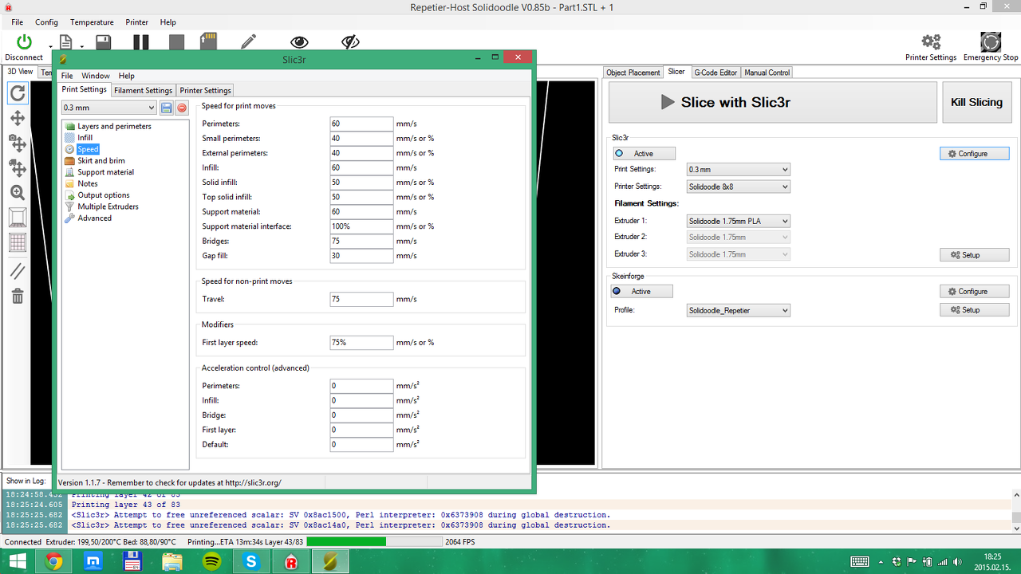
Task: Open the volume speaker tray icon
Action: (956, 561)
